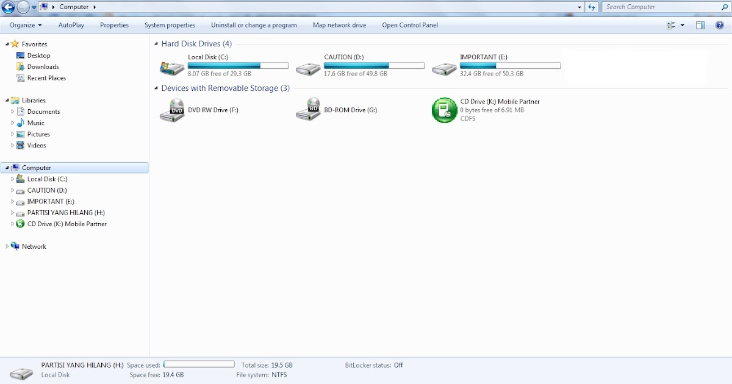Expand the Pictures library
This screenshot has height=384, width=732.
coord(12,134)
